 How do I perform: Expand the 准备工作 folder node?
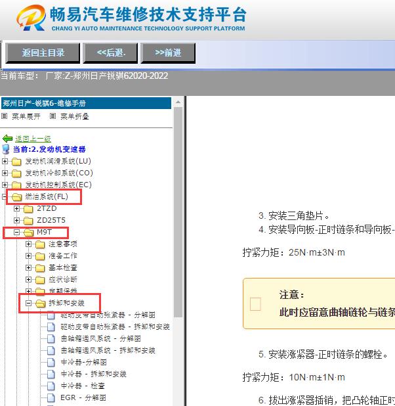point(28,256)
